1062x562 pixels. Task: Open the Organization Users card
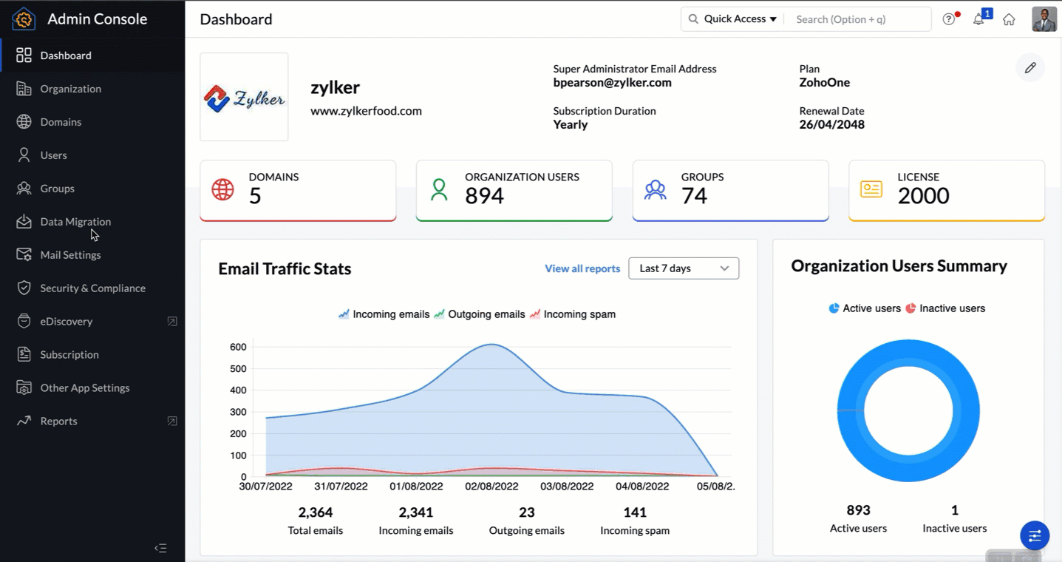tap(514, 190)
